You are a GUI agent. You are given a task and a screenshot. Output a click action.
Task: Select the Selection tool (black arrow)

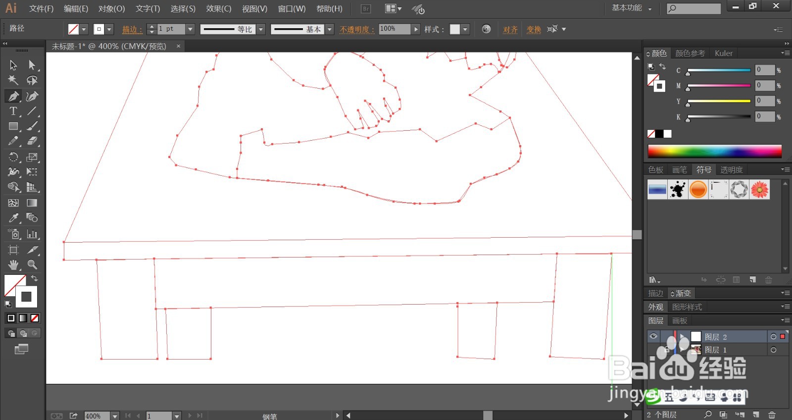(x=13, y=65)
